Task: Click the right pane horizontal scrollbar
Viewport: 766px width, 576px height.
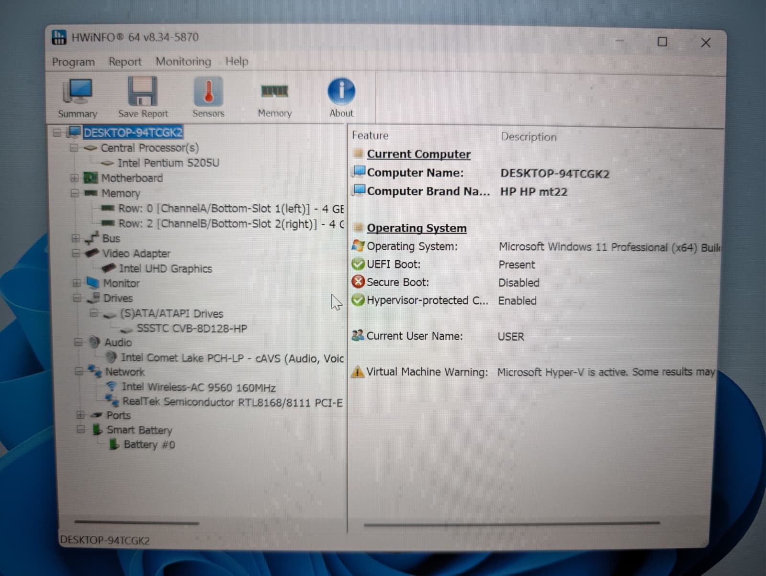Action: coord(512,524)
